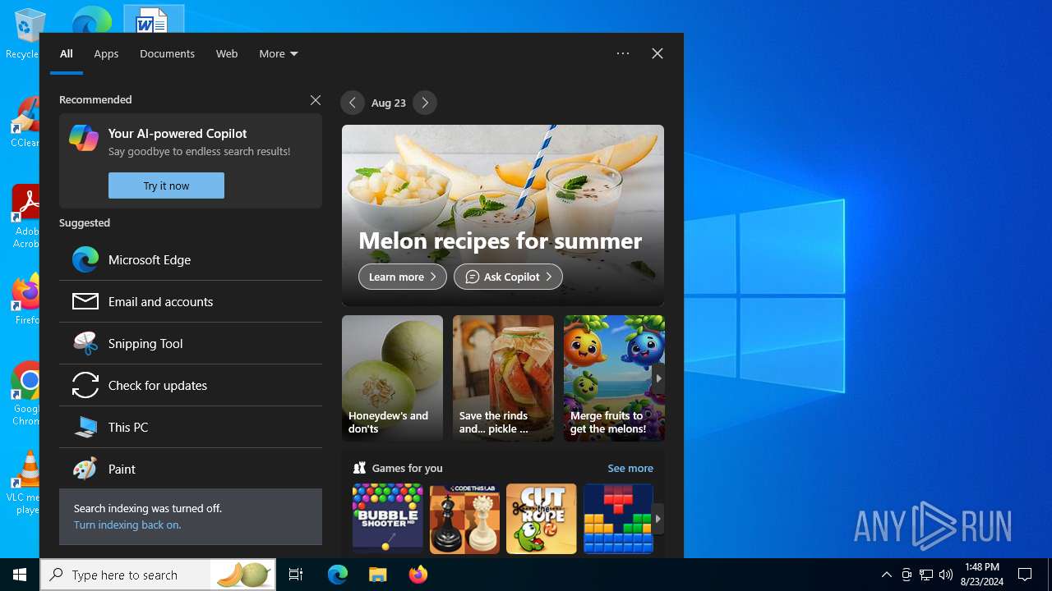This screenshot has height=591, width=1052.
Task: Click the Ask Copilot button
Action: click(x=508, y=277)
